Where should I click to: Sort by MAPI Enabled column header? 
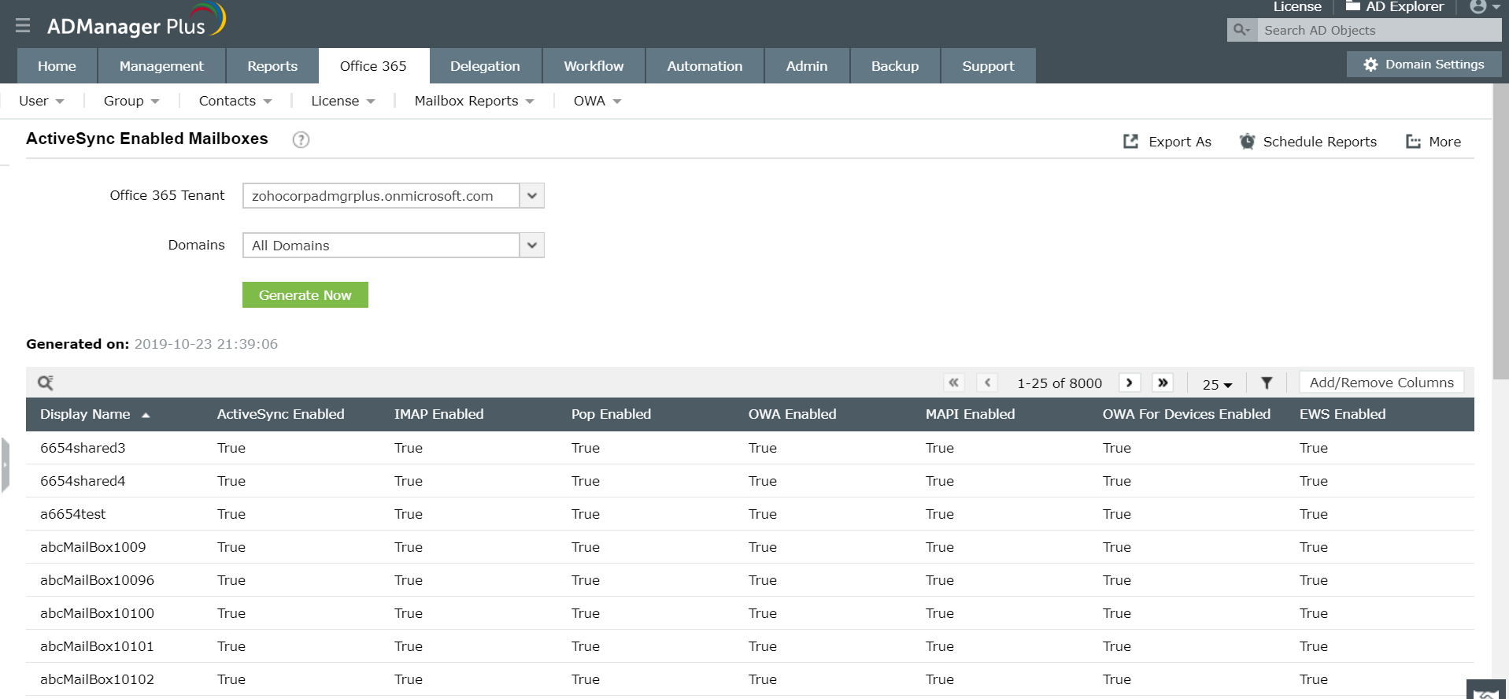click(x=971, y=414)
